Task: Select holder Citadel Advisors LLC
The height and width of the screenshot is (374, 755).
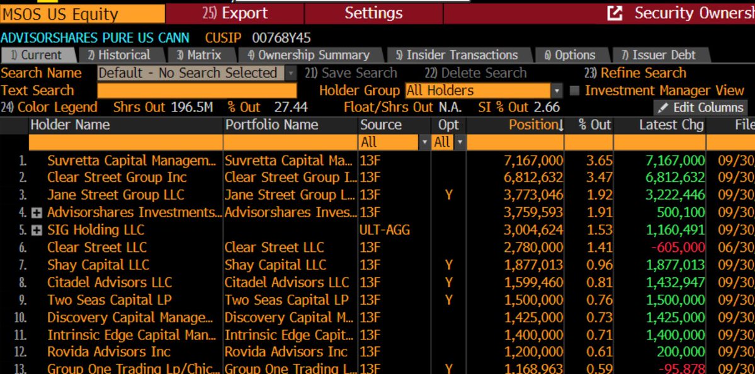Action: click(110, 283)
